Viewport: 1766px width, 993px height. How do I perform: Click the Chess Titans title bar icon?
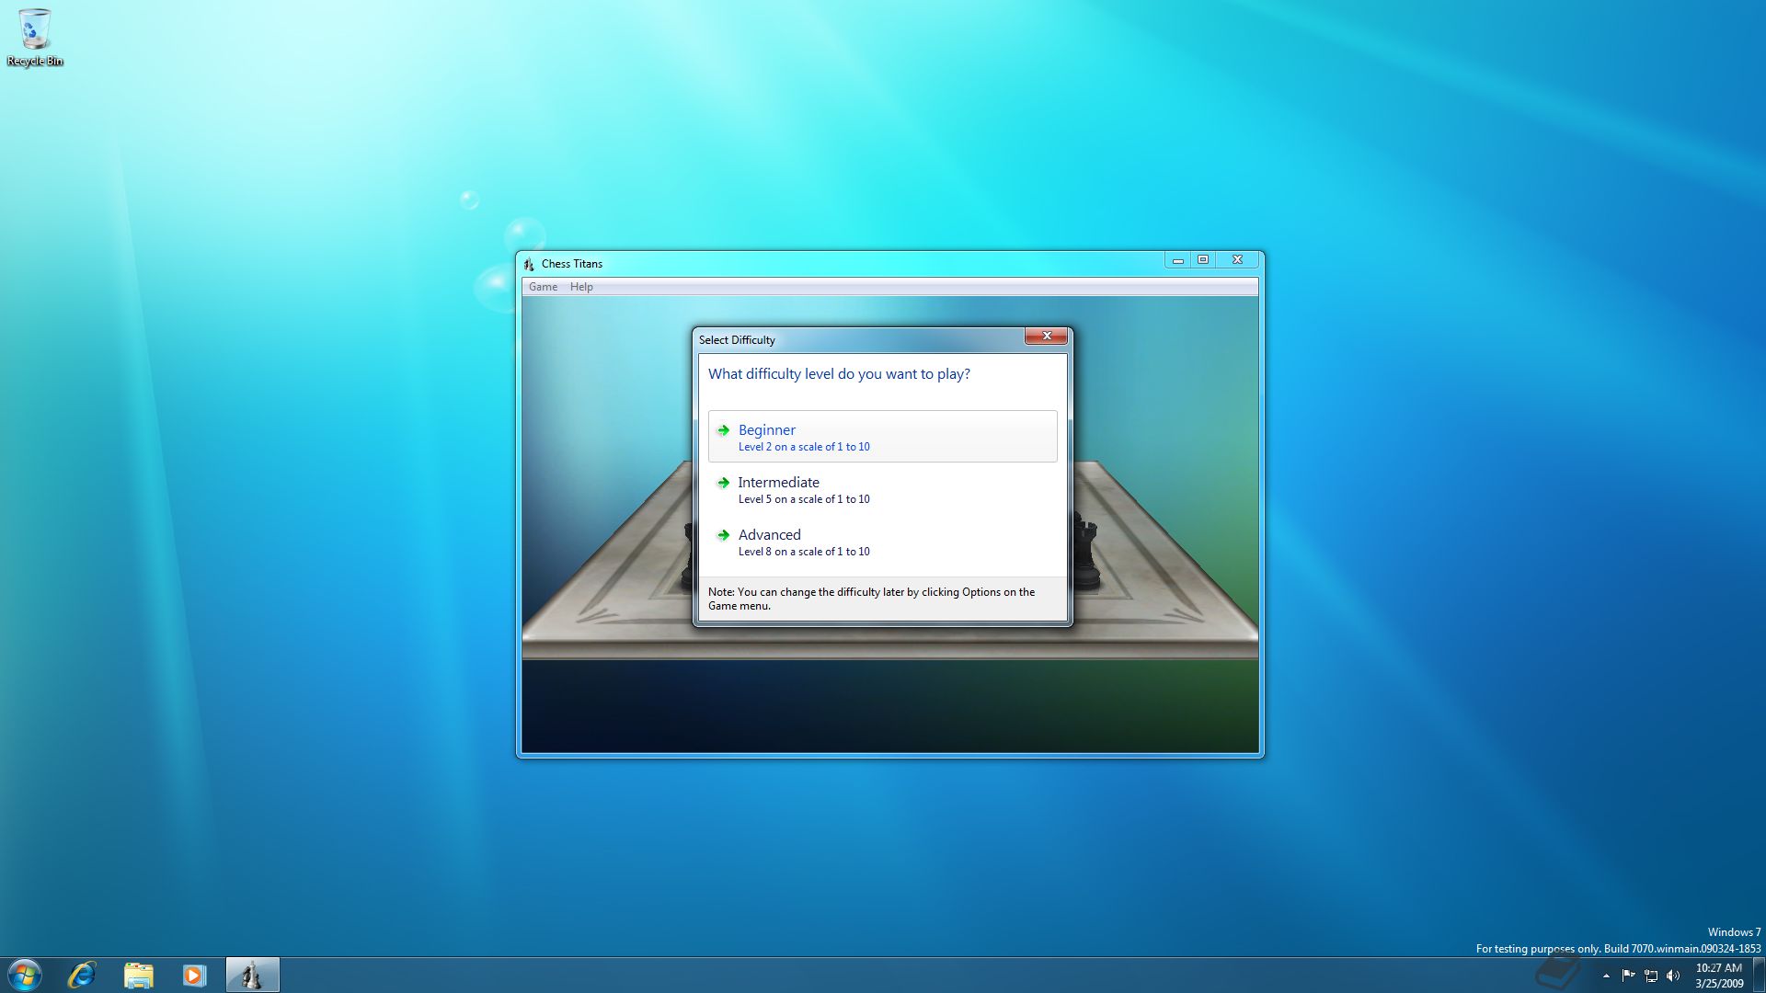tap(529, 264)
